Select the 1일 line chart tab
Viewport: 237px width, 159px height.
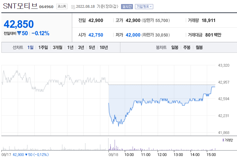pos(31,47)
